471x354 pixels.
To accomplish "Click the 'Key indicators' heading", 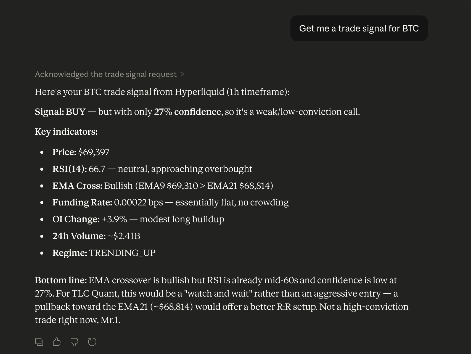I will [66, 131].
